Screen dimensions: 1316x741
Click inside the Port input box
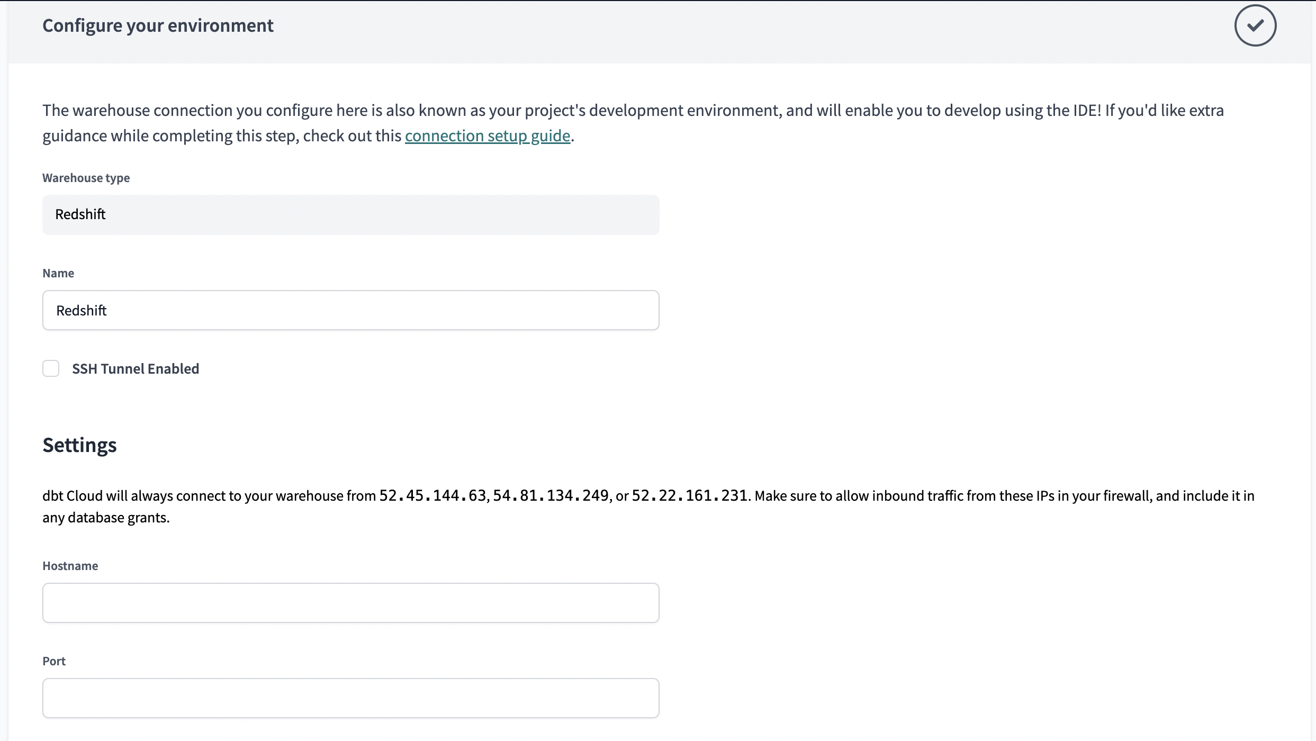pyautogui.click(x=350, y=698)
